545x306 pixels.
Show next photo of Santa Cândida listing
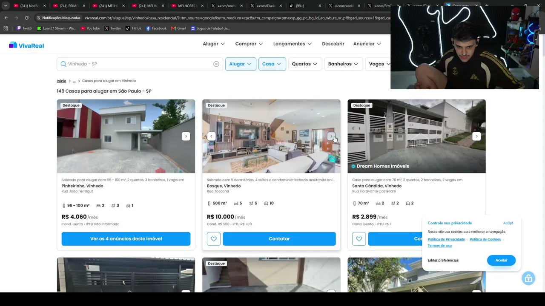[x=476, y=136]
